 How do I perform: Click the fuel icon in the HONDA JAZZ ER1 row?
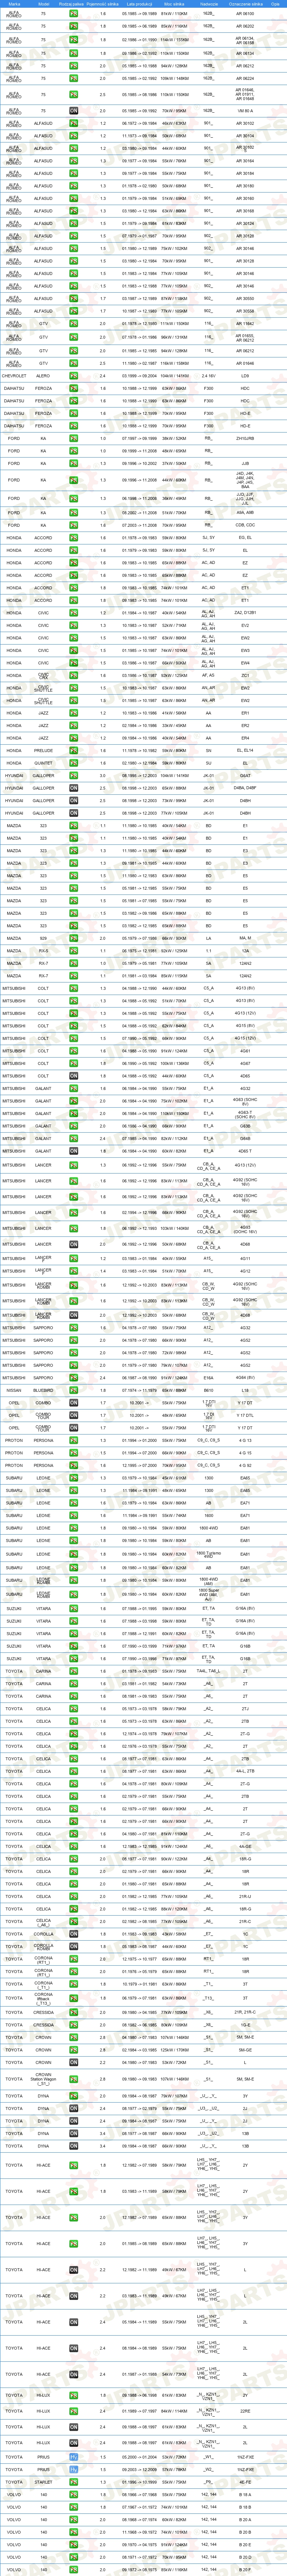(x=74, y=713)
